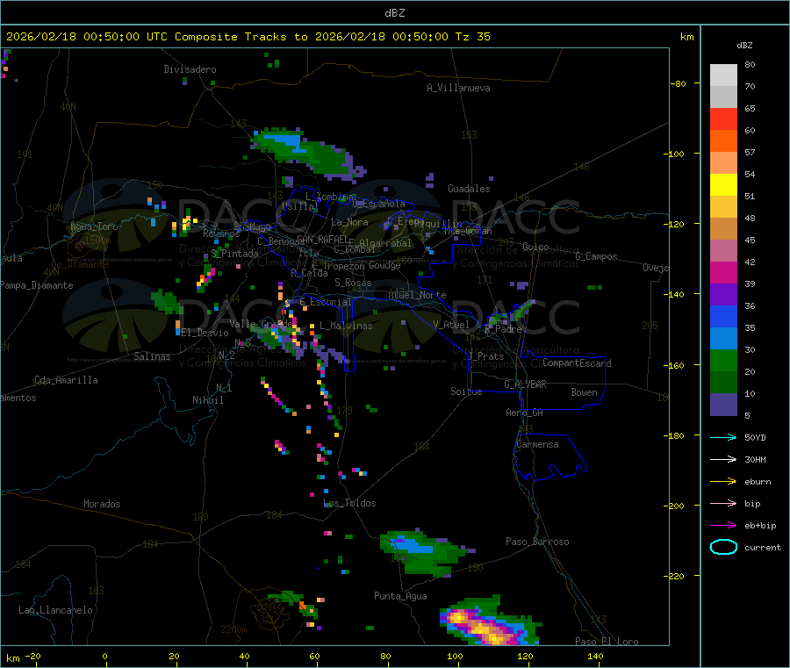This screenshot has width=790, height=668.
Task: Click the purple 5 dBZ legend color swatch
Action: [x=723, y=405]
